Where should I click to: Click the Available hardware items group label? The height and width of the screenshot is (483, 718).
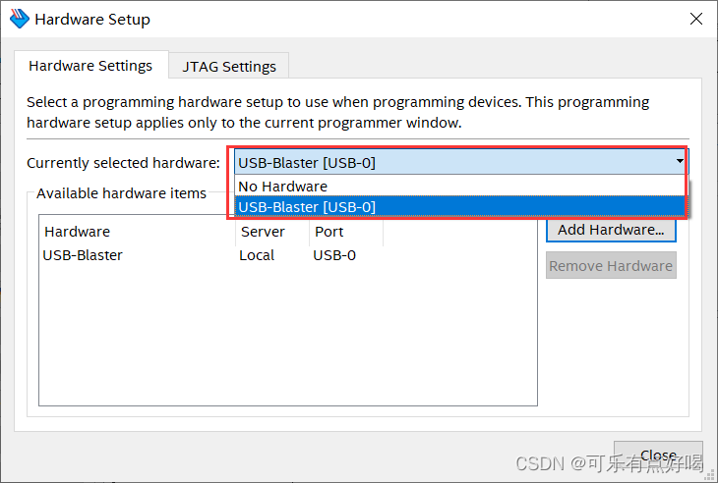[121, 193]
